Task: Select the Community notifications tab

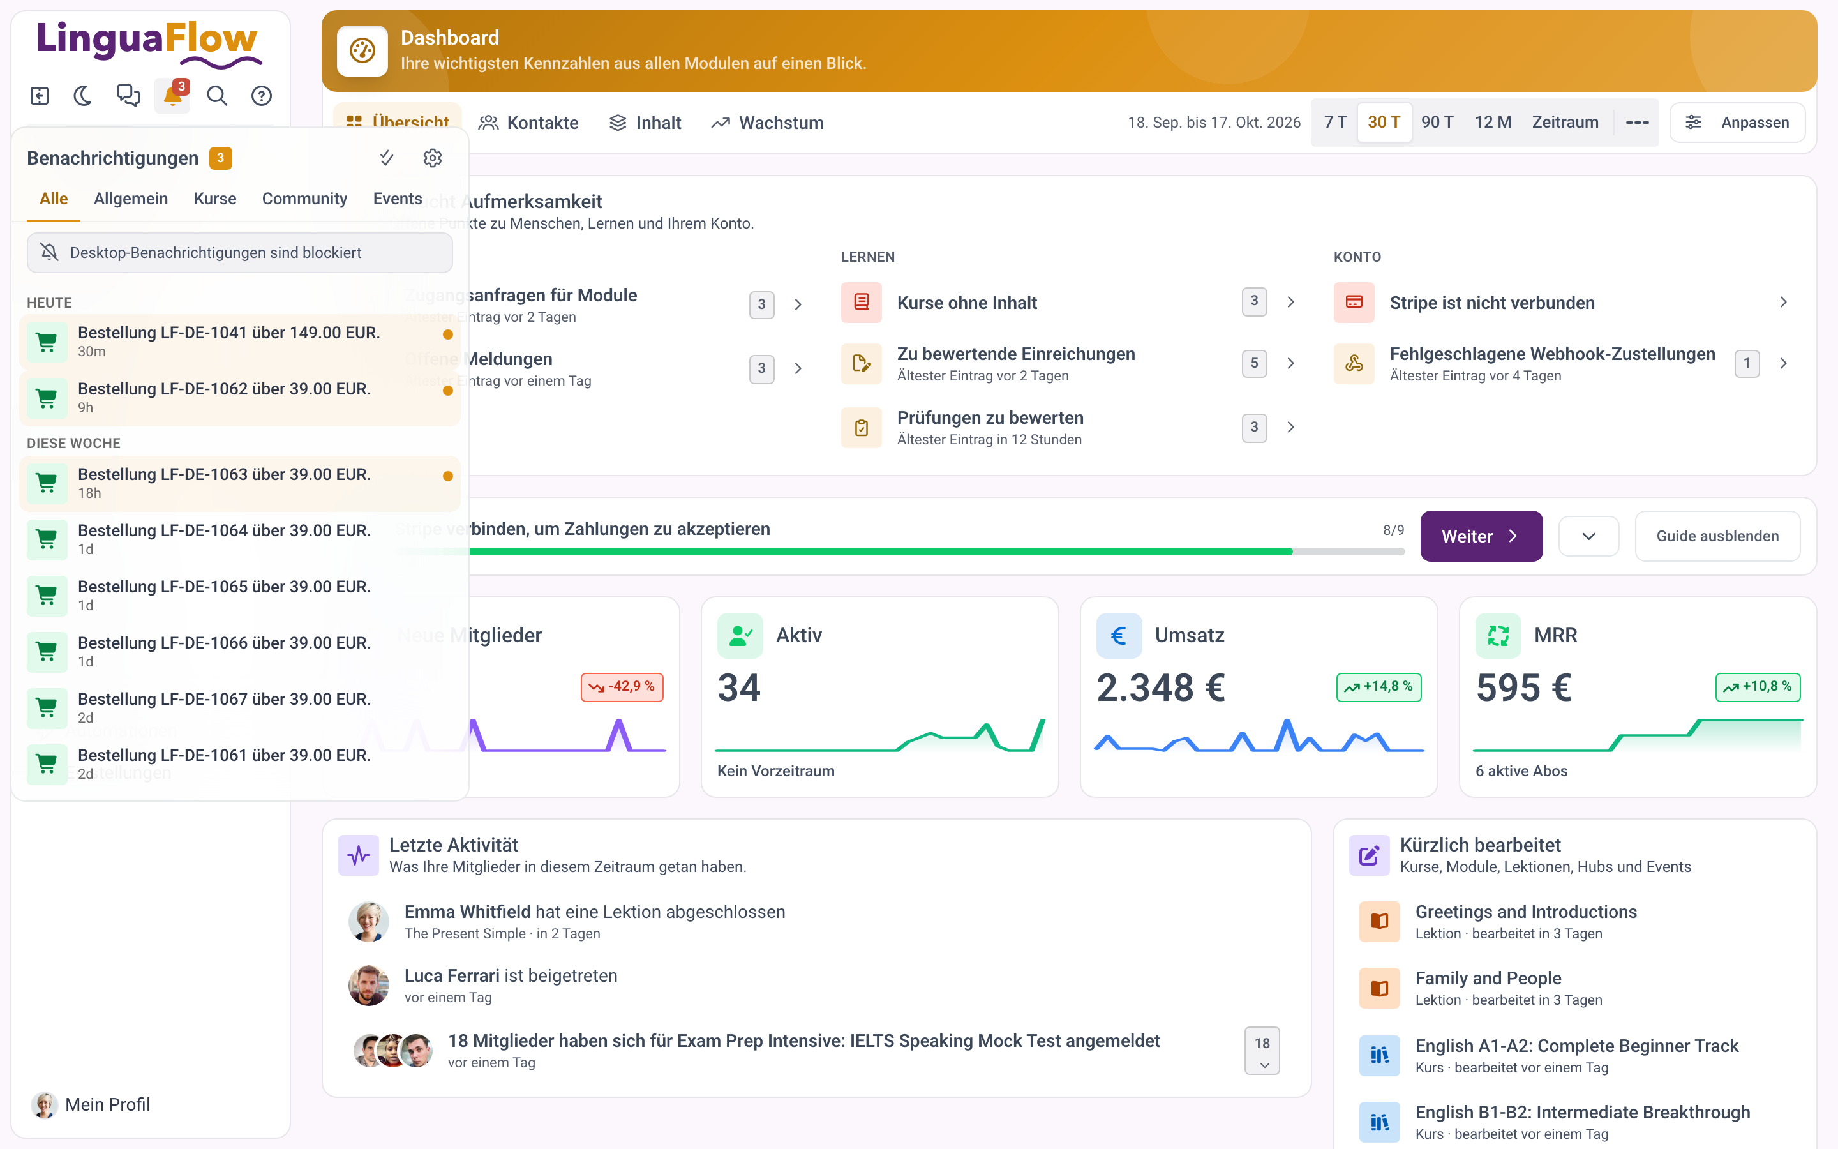Action: click(x=304, y=199)
